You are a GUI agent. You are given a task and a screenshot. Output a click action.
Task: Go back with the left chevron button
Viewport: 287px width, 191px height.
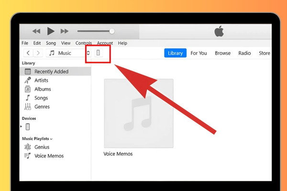pyautogui.click(x=28, y=53)
